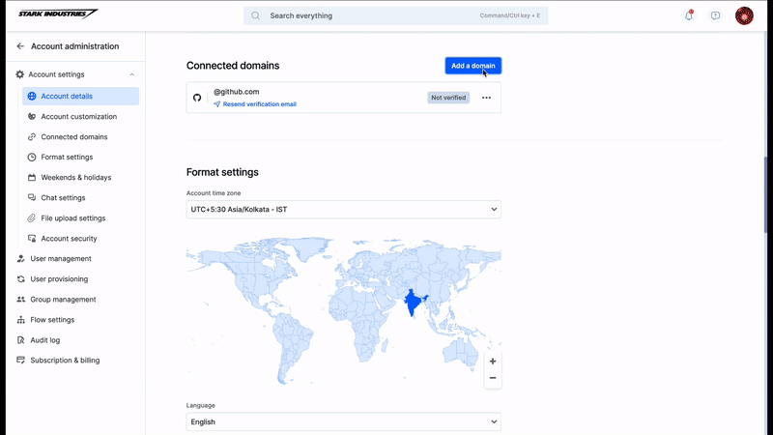
Task: Open the user profile avatar
Action: point(744,15)
